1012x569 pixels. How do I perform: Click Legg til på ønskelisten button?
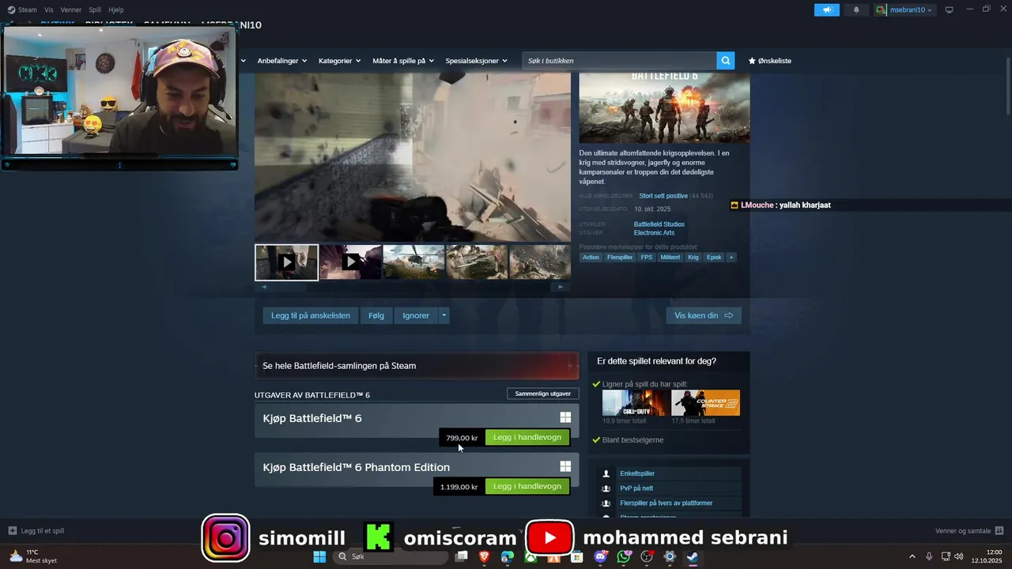(x=311, y=315)
